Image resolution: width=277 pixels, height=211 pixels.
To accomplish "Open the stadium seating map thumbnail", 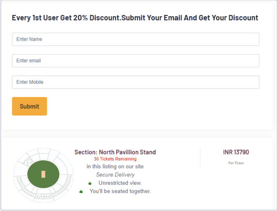I will [43, 175].
